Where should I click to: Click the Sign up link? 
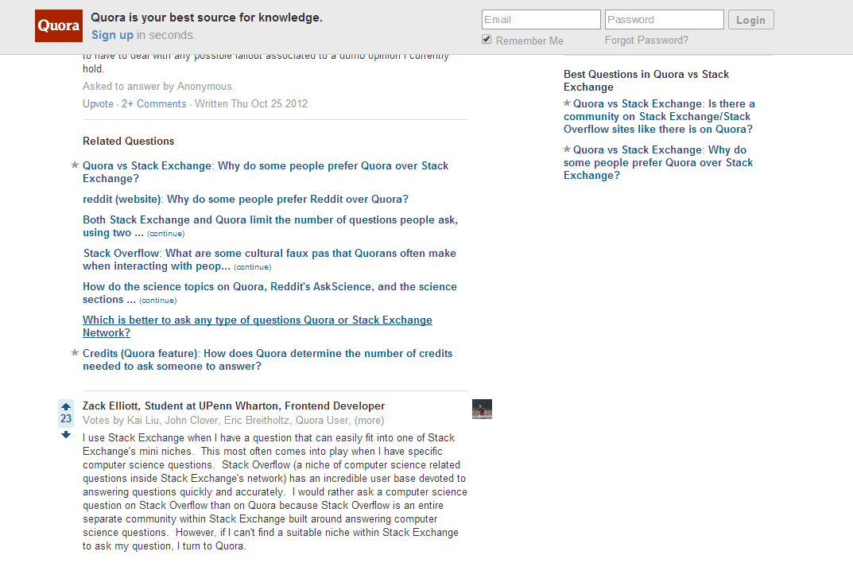[x=112, y=35]
